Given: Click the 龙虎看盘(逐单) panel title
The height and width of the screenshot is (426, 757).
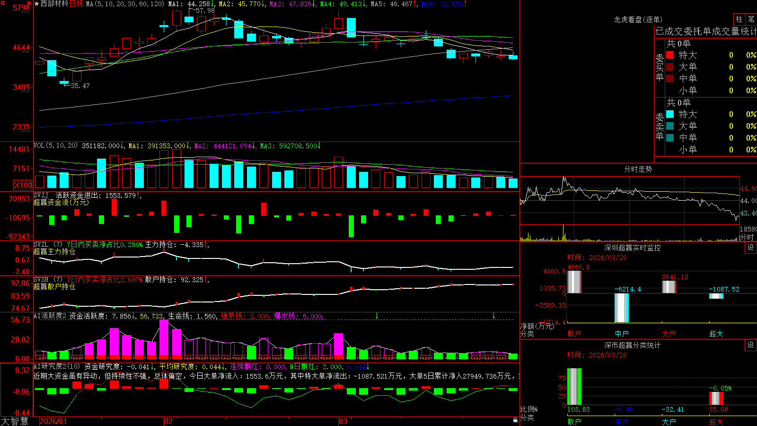Looking at the screenshot, I should [x=638, y=19].
